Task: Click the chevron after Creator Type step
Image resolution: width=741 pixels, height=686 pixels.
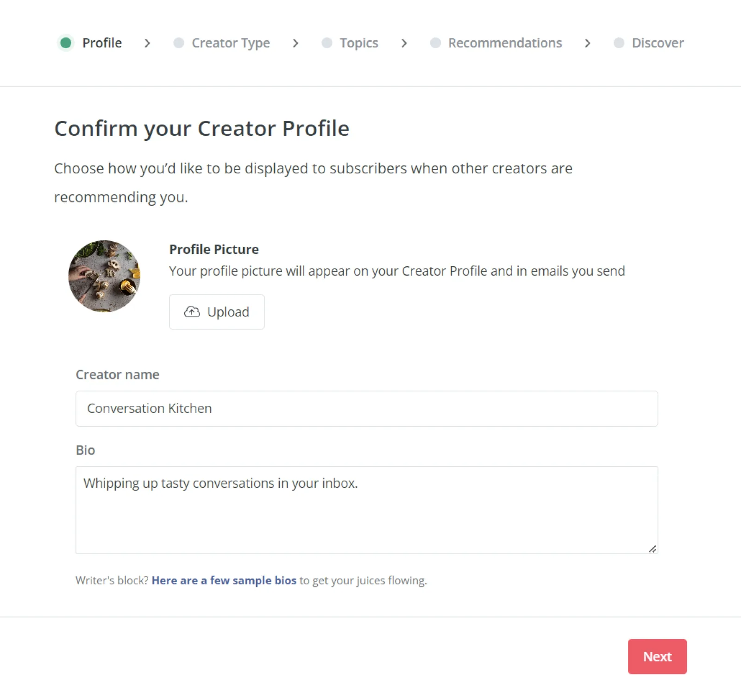Action: pyautogui.click(x=295, y=44)
